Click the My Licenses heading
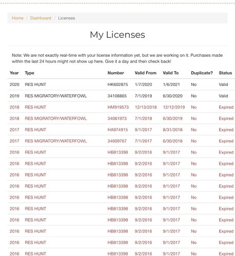Image resolution: width=235 pixels, height=256 pixels. pyautogui.click(x=117, y=35)
